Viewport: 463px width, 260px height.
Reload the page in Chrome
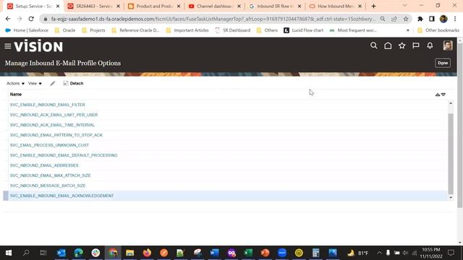(31, 19)
